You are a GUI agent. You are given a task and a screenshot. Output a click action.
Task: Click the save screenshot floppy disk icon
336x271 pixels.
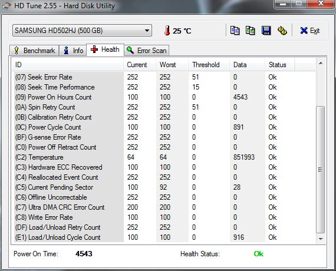266,31
